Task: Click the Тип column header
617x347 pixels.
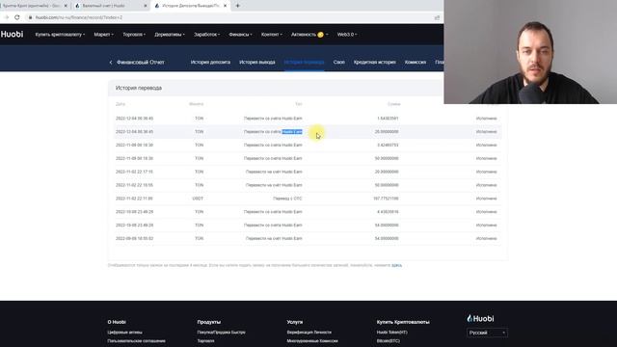Action: tap(299, 104)
